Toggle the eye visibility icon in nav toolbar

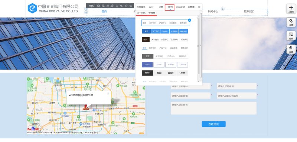pos(131,6)
